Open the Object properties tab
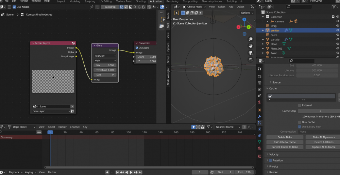Image resolution: width=340 pixels, height=175 pixels. click(259, 110)
